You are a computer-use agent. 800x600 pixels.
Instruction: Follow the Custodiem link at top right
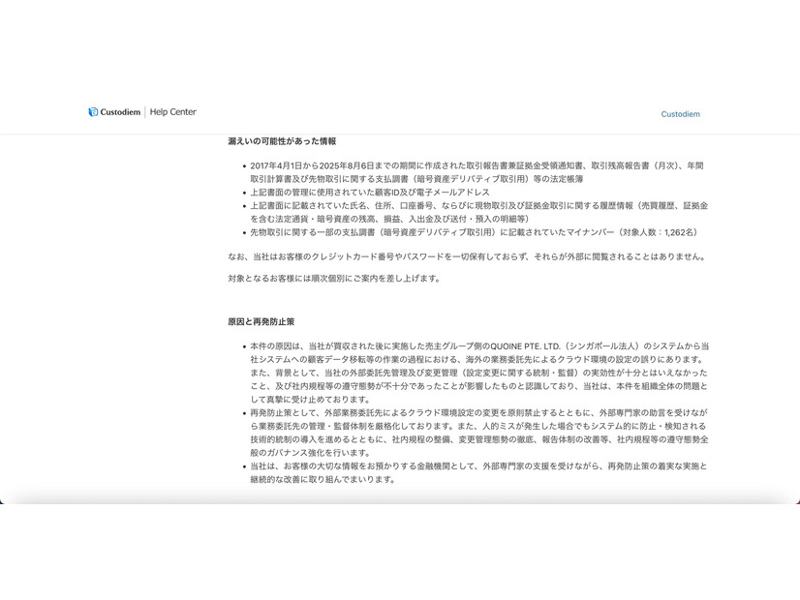680,114
